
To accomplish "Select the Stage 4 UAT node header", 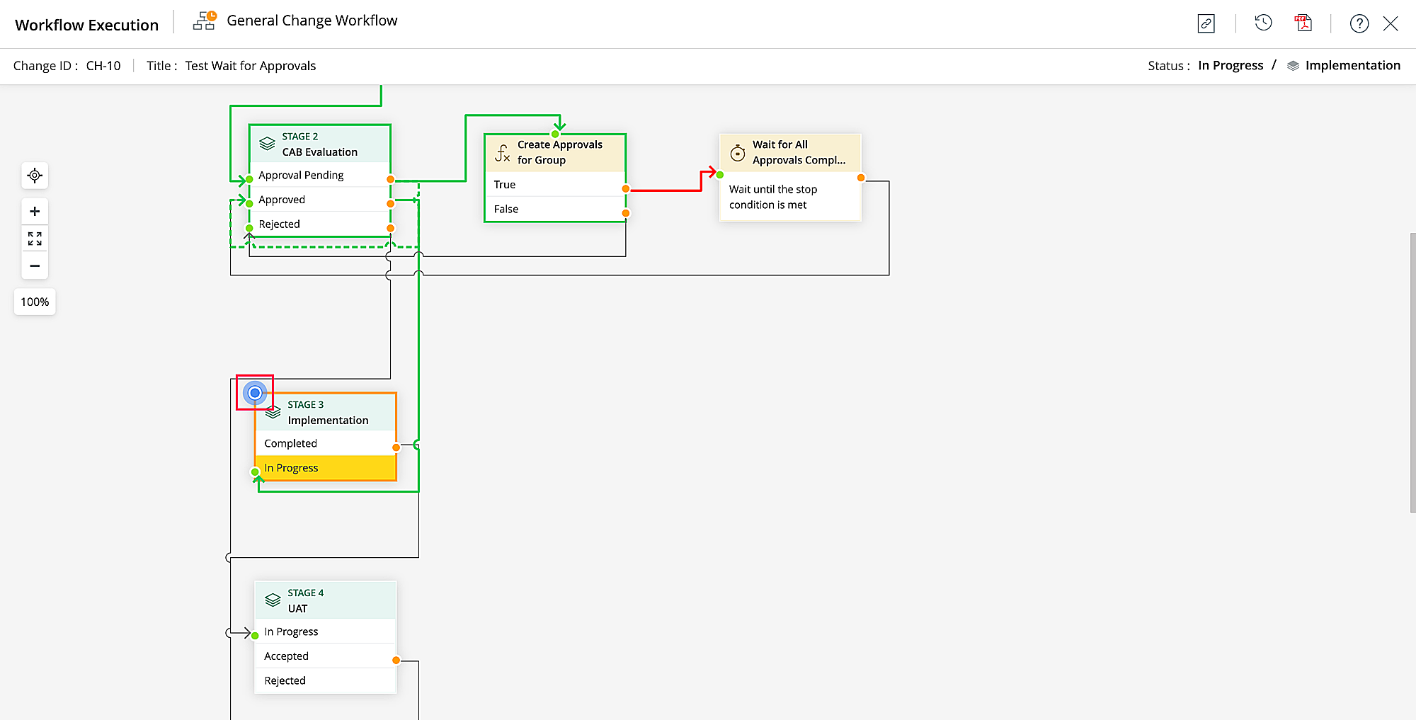I will 325,601.
